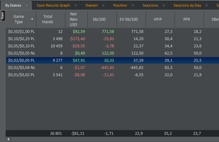Click the left arrow of horizontal scrollbar

(x=8, y=139)
